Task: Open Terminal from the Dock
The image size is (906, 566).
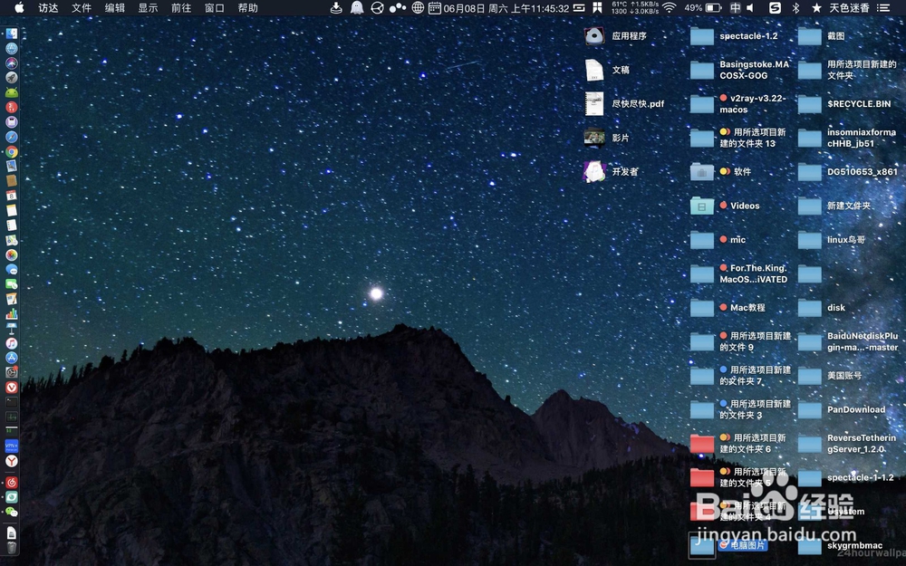Action: tap(12, 402)
